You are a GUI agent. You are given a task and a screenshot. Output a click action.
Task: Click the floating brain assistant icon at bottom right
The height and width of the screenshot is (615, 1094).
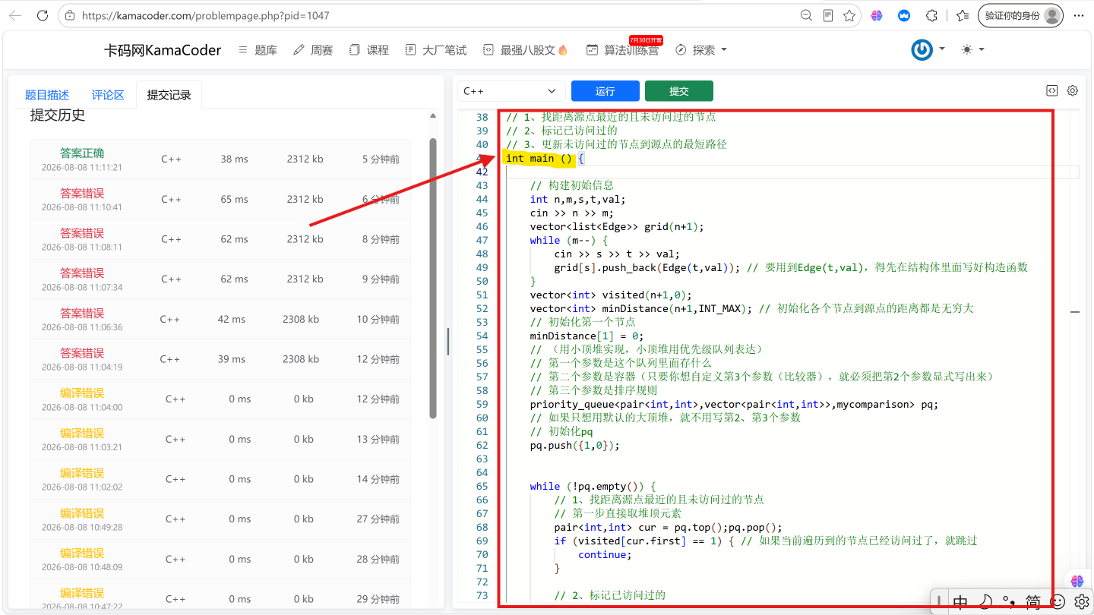click(x=1077, y=581)
